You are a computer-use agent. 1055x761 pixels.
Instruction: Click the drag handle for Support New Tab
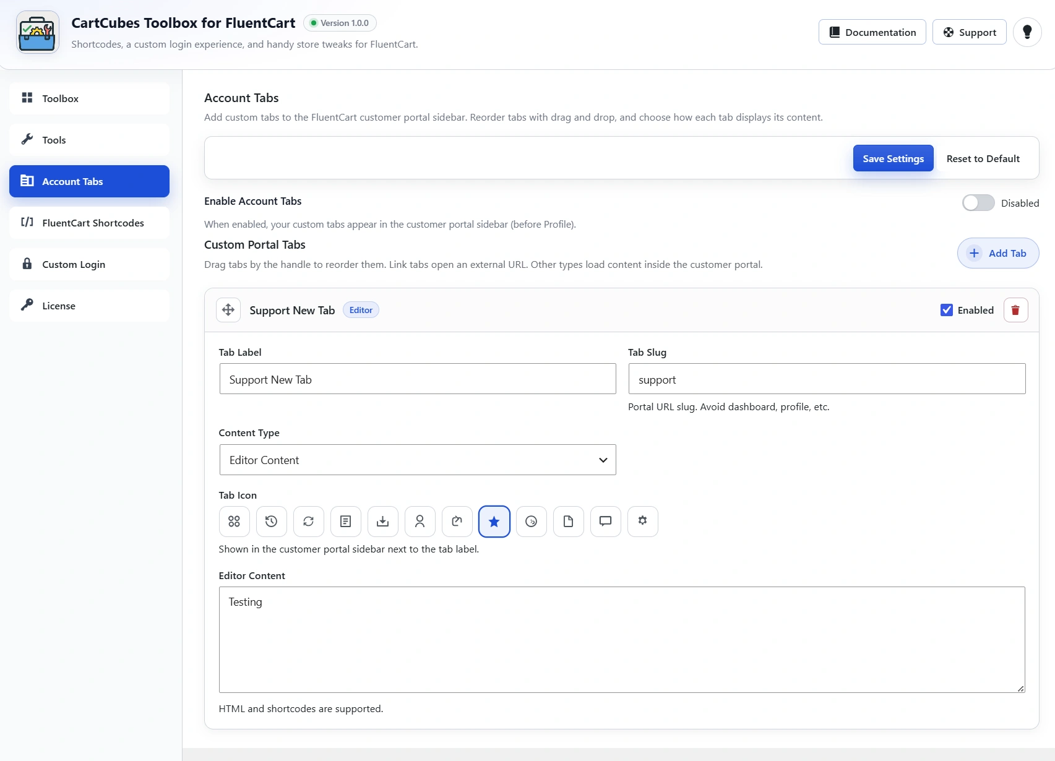click(x=228, y=310)
